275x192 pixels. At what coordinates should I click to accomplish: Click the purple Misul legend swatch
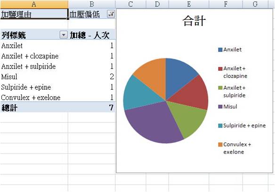(220, 107)
